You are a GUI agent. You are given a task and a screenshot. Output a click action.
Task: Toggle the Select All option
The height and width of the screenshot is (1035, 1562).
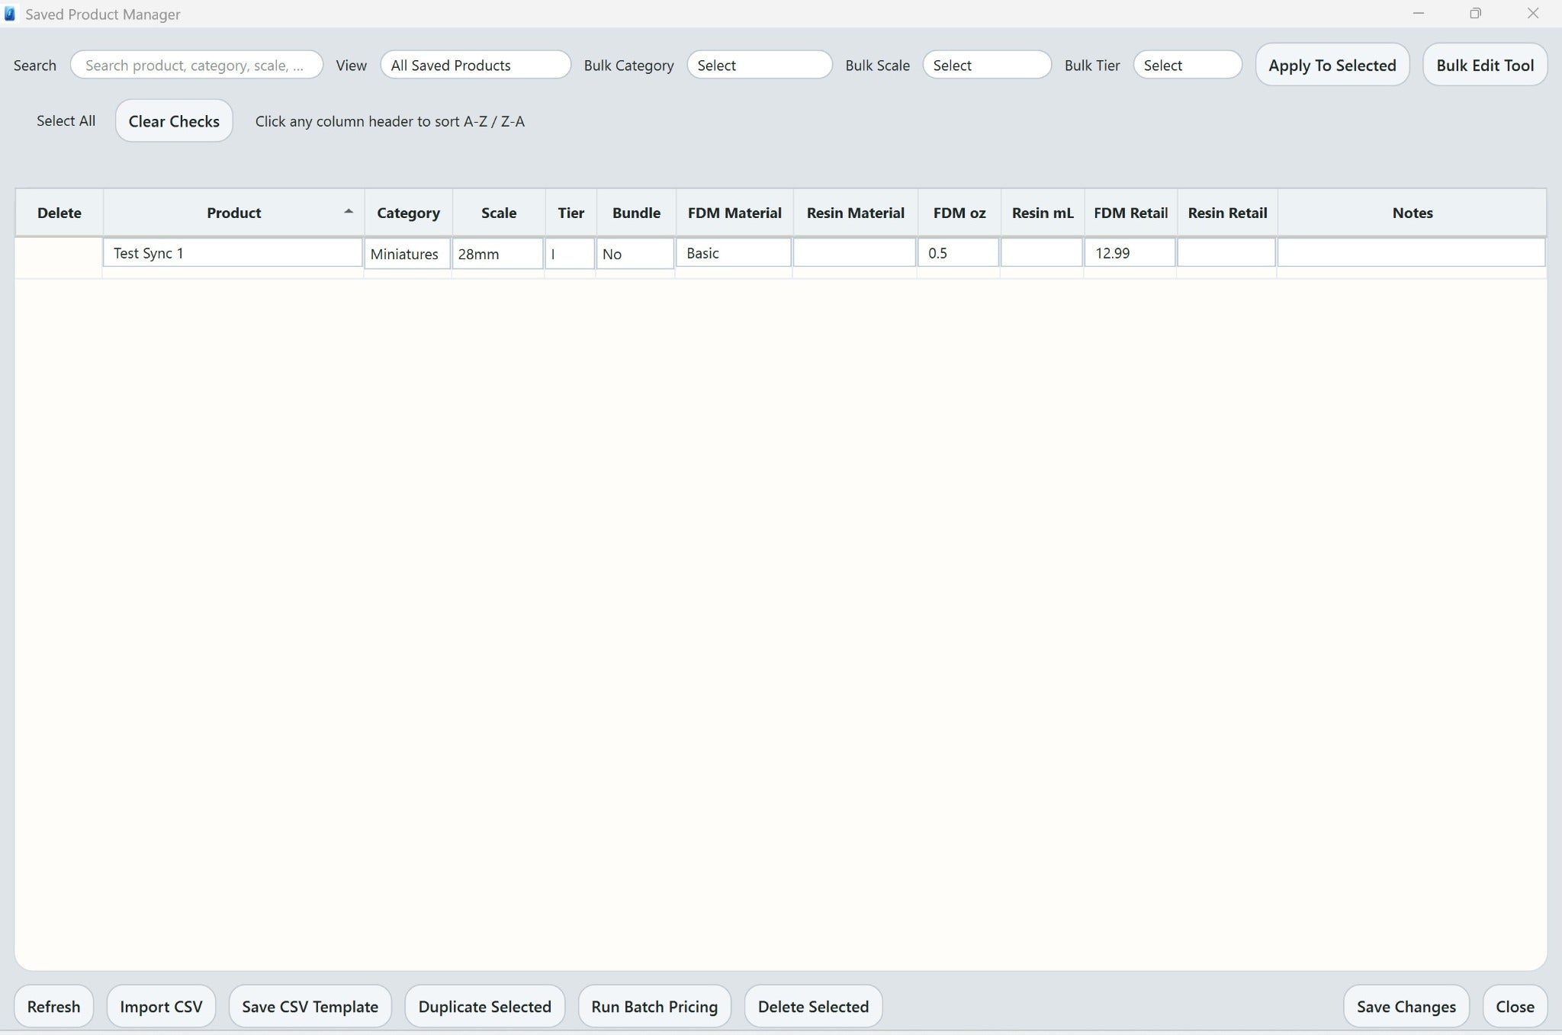(66, 121)
